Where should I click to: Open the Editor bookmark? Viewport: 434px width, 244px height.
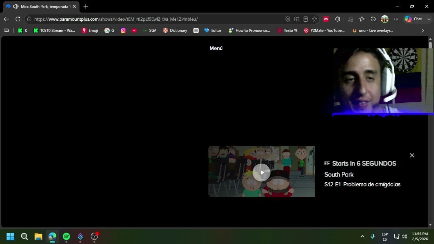tap(213, 30)
